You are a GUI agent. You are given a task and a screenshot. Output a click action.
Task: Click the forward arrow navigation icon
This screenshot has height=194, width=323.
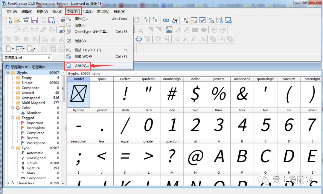point(223,30)
